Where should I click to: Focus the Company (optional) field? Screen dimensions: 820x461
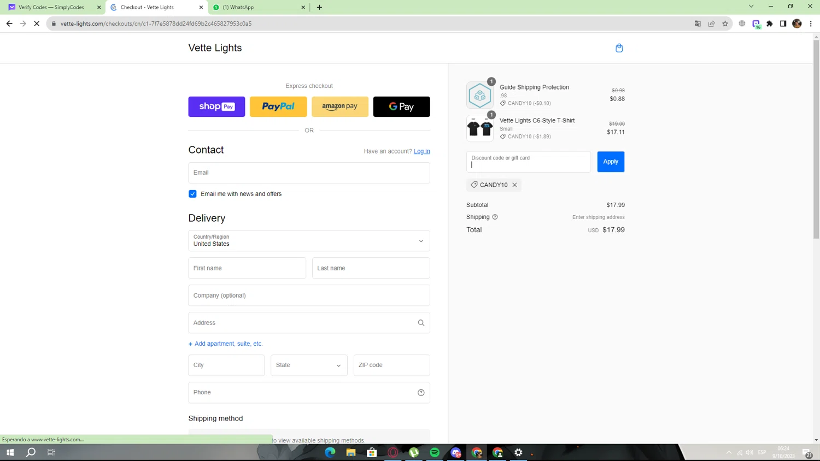309,295
